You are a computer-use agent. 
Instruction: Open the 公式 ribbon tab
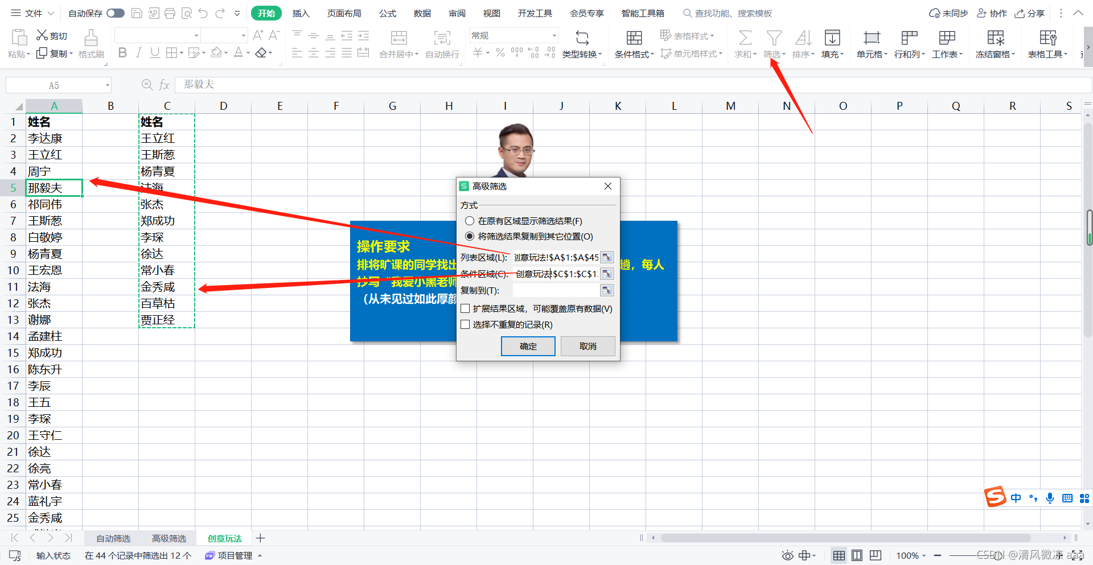pyautogui.click(x=388, y=13)
